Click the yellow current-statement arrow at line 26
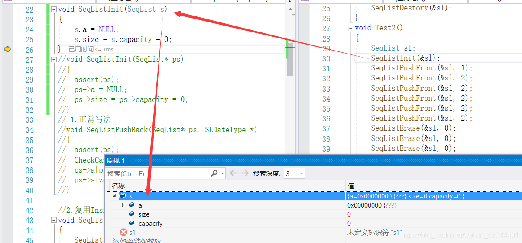Viewport: 522px width, 243px height. [x=7, y=49]
